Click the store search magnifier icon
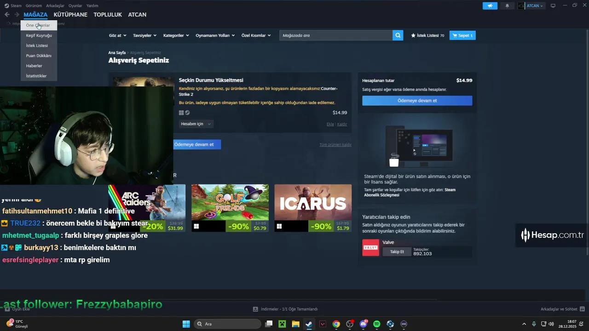Image resolution: width=589 pixels, height=331 pixels. (x=398, y=35)
